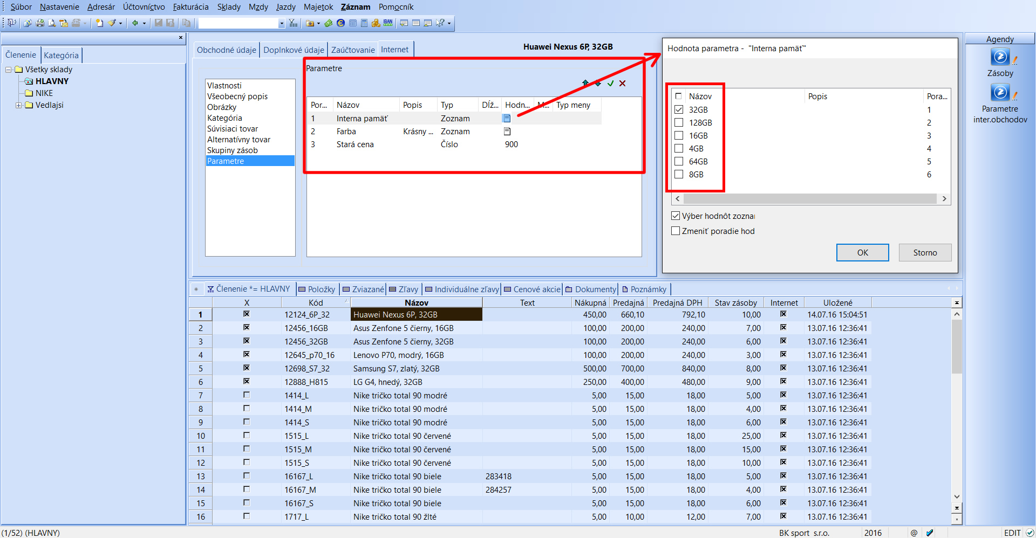This screenshot has width=1036, height=538.
Task: Click the help cursor question-mark icon
Action: (441, 23)
